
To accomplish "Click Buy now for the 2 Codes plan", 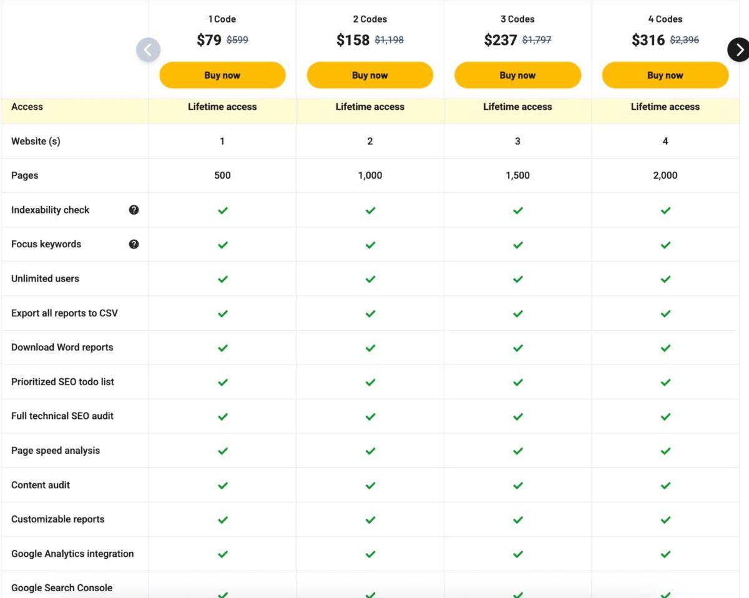I will pos(370,74).
